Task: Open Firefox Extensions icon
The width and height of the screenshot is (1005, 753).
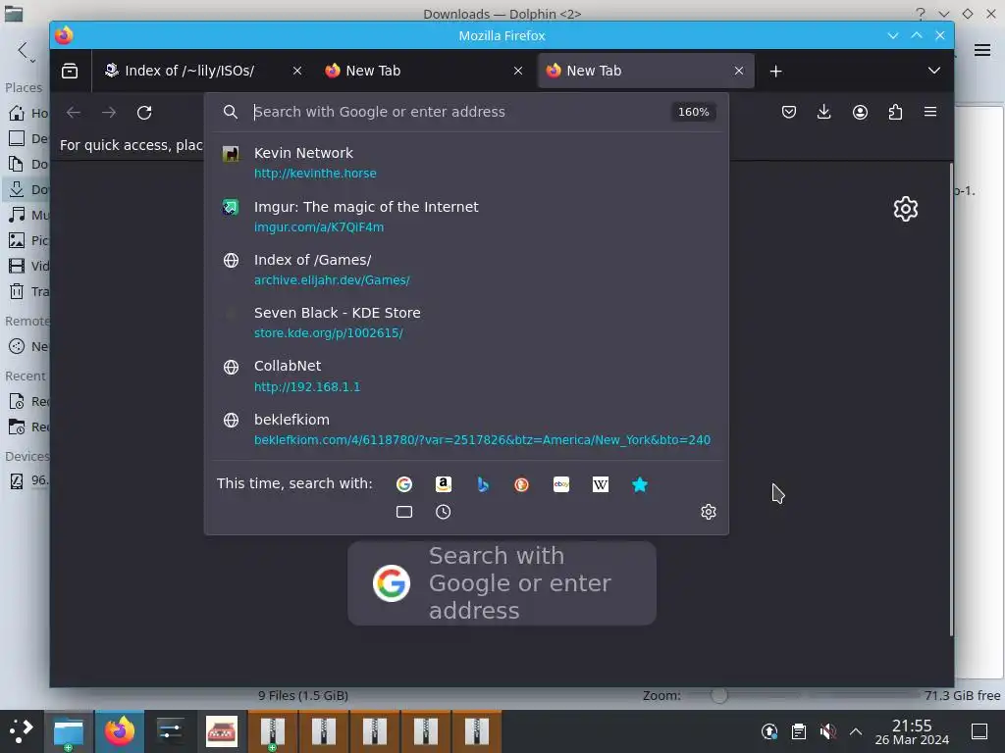Action: pos(895,112)
